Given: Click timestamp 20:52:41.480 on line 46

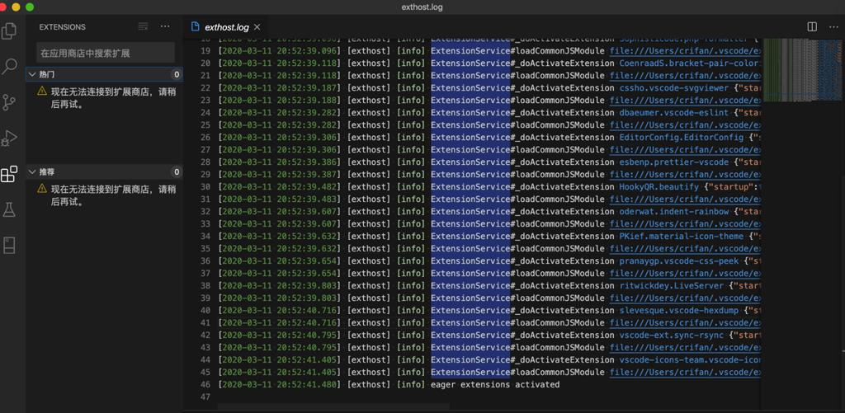Looking at the screenshot, I should click(x=307, y=384).
